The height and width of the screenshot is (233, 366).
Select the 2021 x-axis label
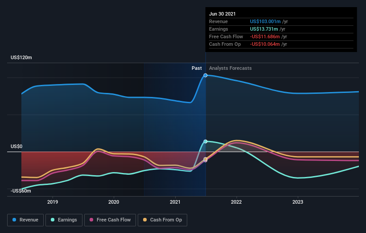click(175, 202)
